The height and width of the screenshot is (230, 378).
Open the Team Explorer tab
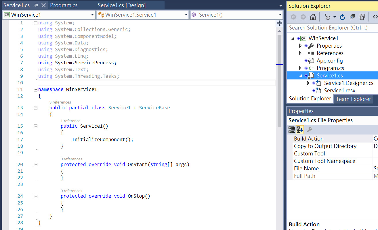tap(353, 99)
